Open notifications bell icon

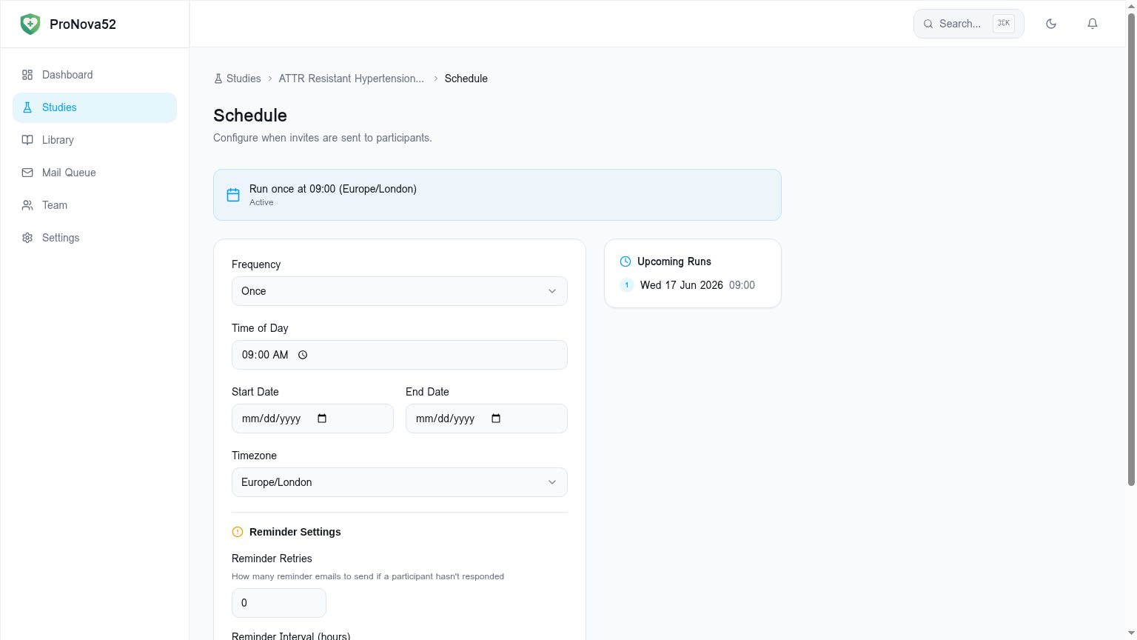coord(1093,24)
